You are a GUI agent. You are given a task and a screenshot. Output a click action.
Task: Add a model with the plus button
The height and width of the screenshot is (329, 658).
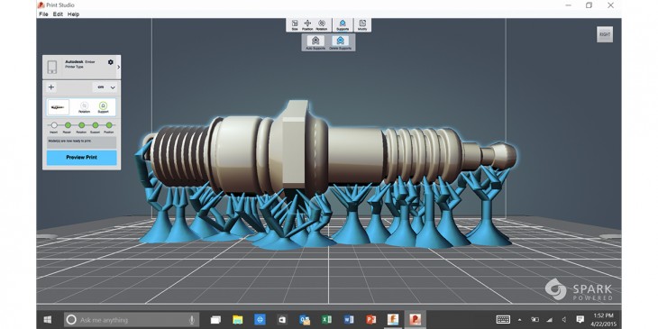coord(51,87)
